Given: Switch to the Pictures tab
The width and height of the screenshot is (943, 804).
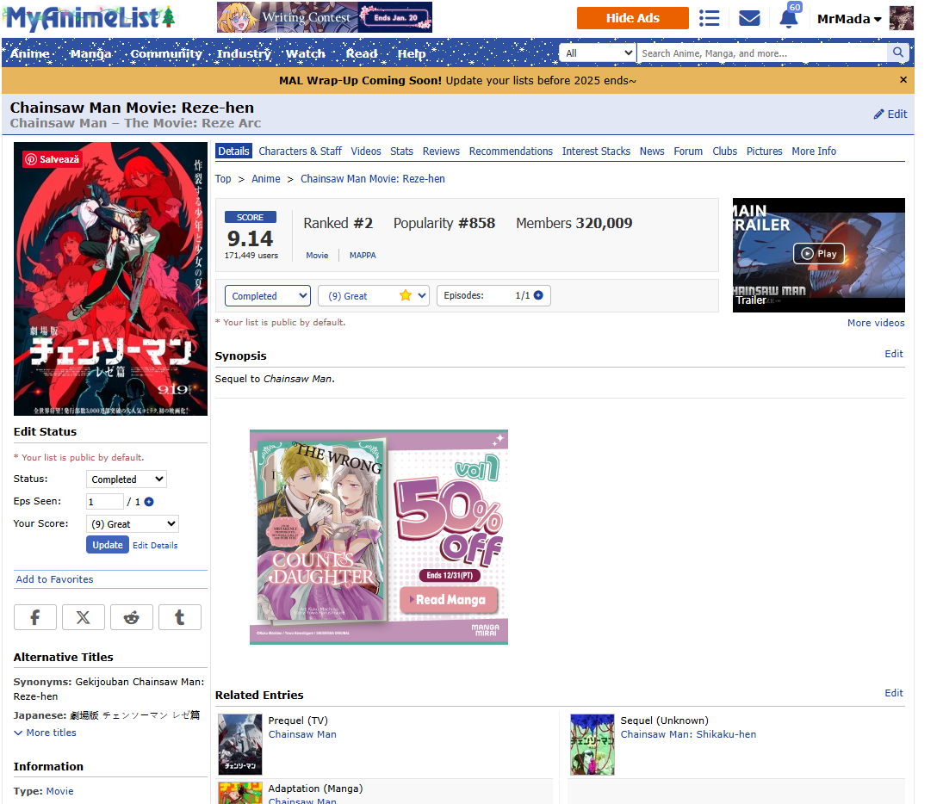Looking at the screenshot, I should point(765,151).
